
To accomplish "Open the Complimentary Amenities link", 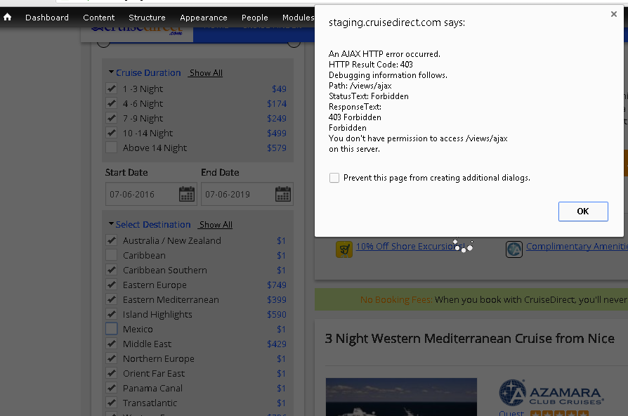I will (x=577, y=246).
